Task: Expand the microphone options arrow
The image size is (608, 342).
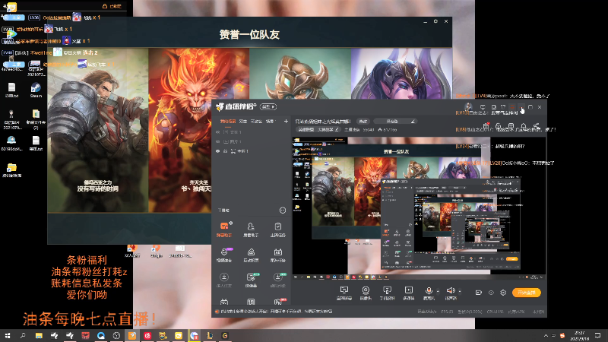Action: (x=439, y=291)
